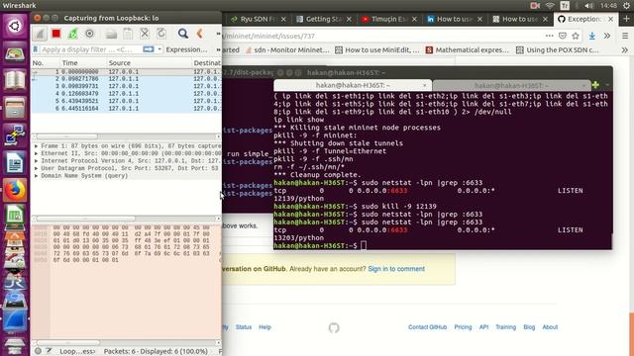Close the capture file with X icon
Viewport: 634px width, 356px height.
click(x=145, y=34)
